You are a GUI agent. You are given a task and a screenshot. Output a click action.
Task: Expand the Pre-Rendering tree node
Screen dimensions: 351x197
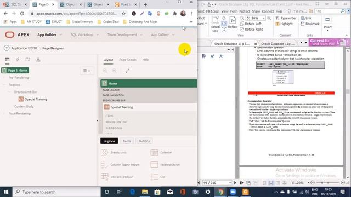[4, 78]
